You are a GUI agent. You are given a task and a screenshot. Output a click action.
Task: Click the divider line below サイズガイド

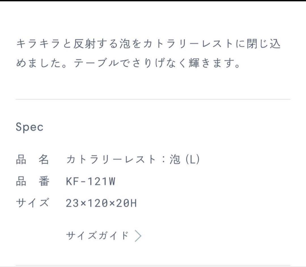[x=153, y=265]
